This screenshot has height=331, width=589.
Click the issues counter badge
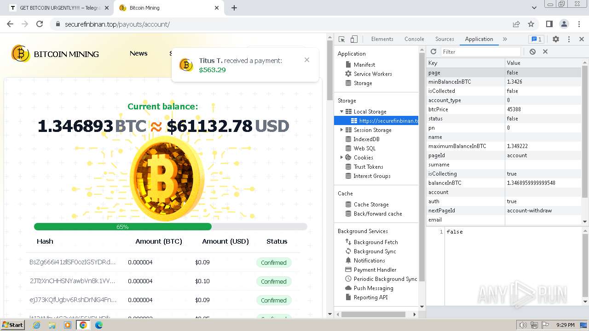click(x=536, y=39)
